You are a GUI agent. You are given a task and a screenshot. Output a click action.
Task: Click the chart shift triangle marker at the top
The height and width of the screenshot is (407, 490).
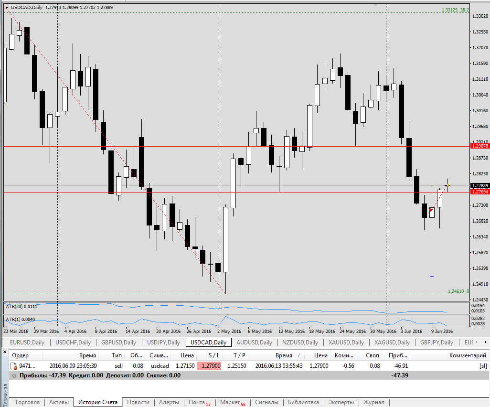[375, 5]
